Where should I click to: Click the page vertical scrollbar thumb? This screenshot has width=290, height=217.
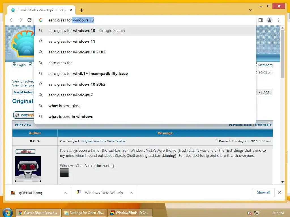282,54
